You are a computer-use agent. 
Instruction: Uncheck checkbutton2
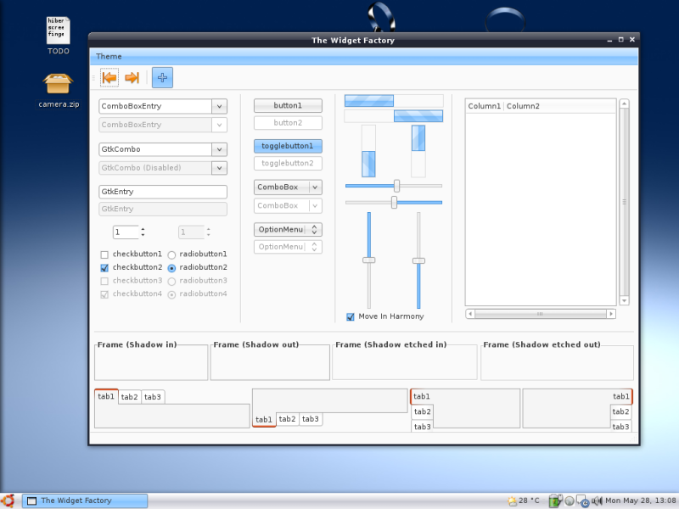[x=104, y=268]
